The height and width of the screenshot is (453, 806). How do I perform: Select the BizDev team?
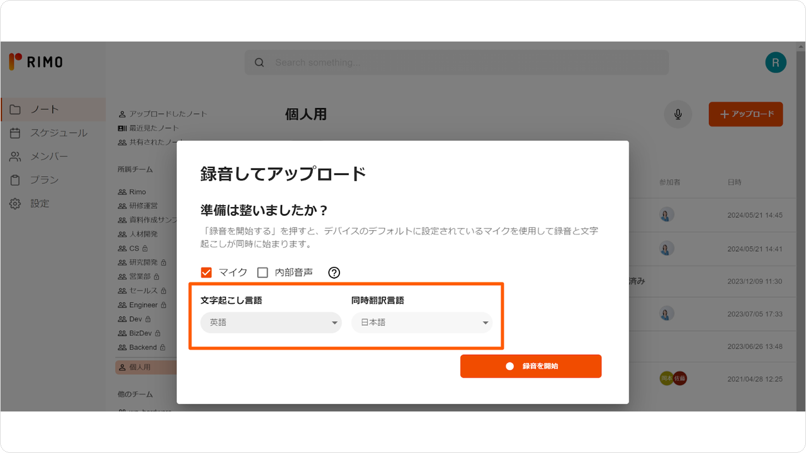click(x=139, y=333)
